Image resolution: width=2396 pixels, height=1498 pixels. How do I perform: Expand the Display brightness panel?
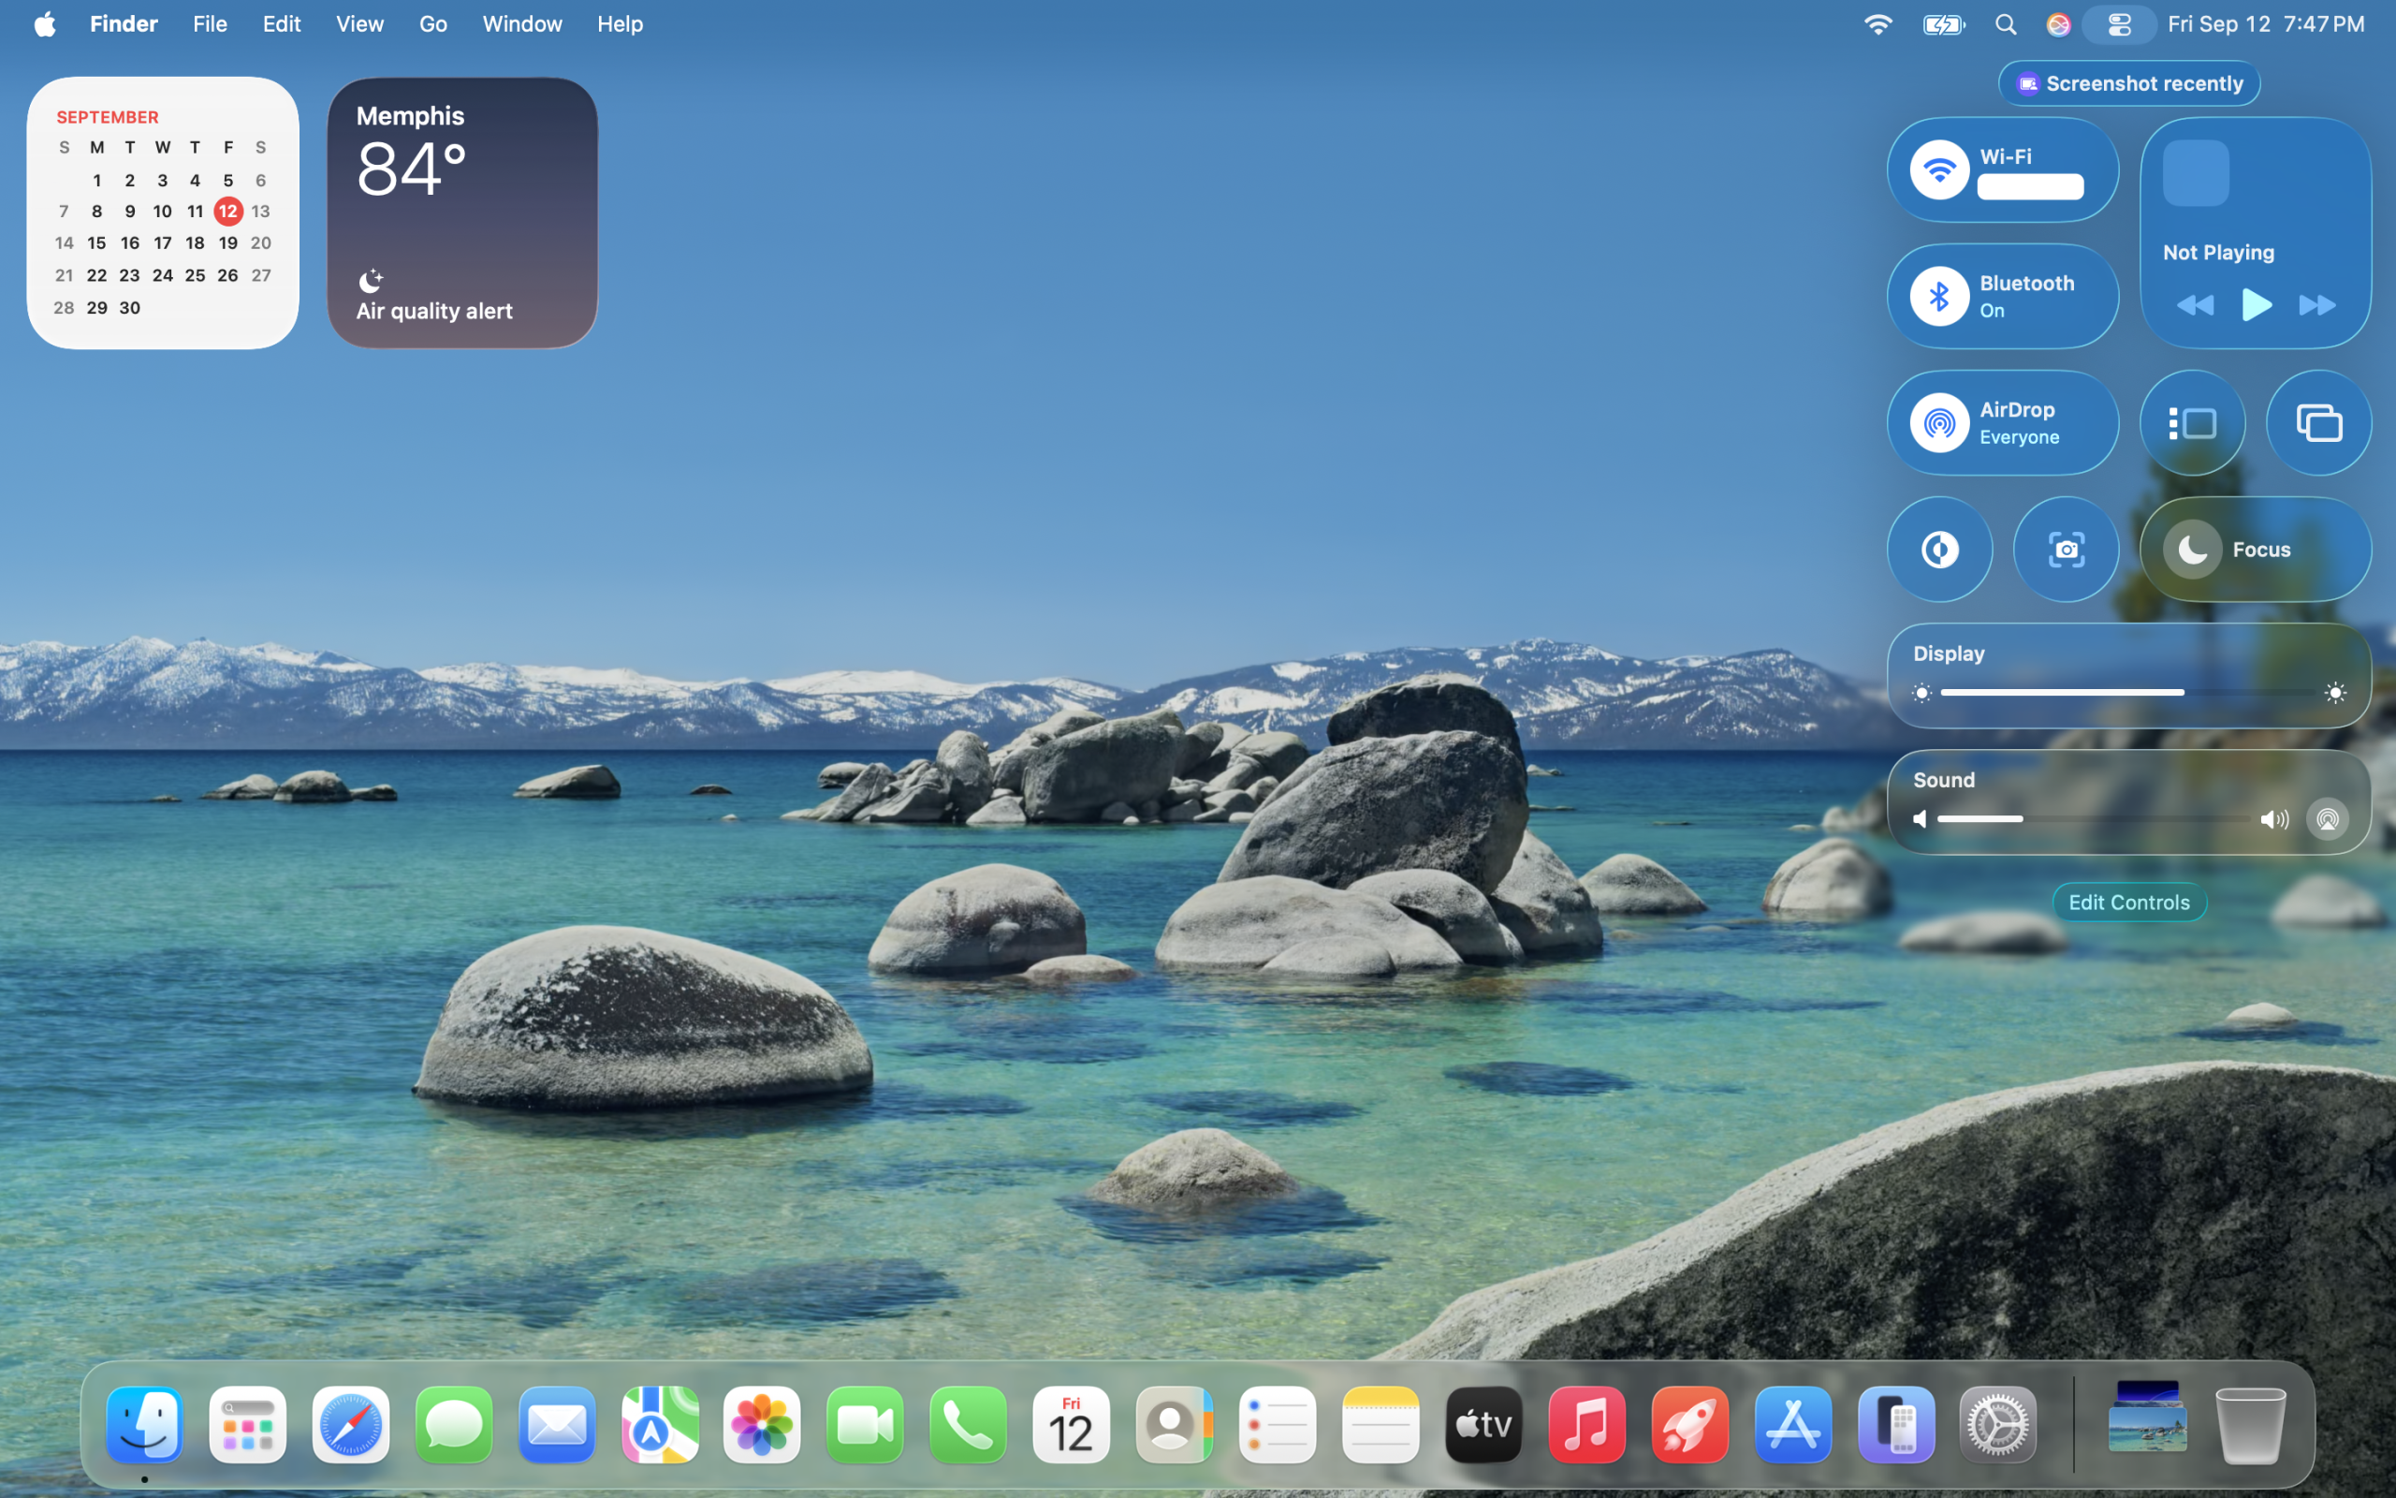1949,654
